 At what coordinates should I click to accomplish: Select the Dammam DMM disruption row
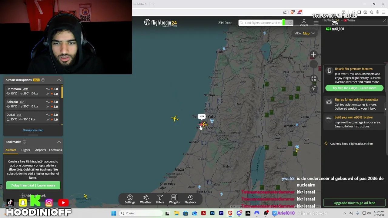tap(32, 91)
